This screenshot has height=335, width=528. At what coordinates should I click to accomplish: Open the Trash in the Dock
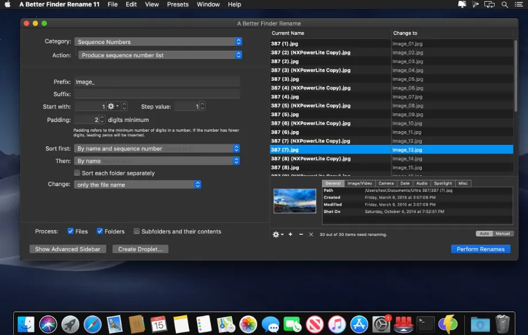click(x=502, y=324)
